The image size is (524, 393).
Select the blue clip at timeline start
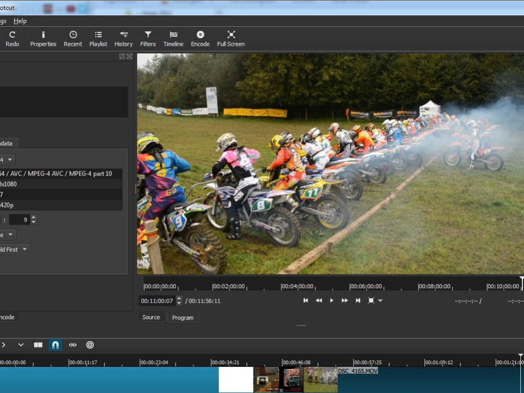click(110, 380)
